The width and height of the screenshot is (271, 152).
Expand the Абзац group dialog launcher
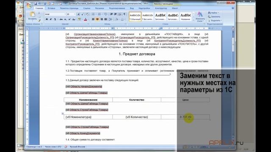[126, 24]
